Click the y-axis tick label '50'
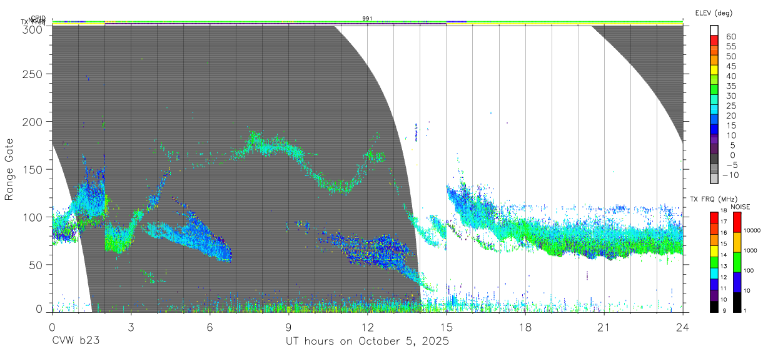Screen dimensions: 768x354 click(37, 265)
